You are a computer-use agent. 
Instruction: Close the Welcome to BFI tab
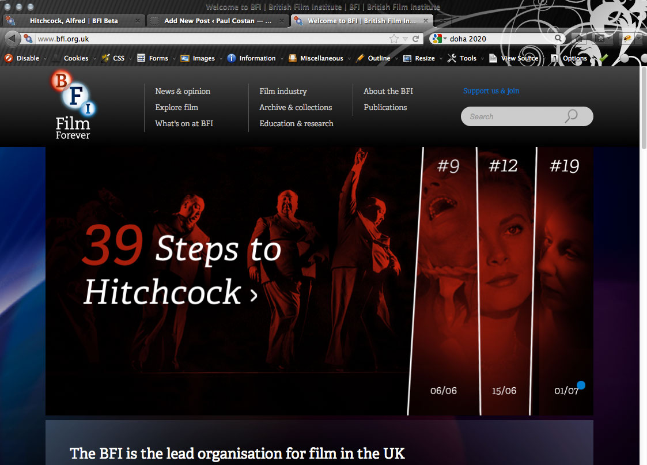coord(425,21)
